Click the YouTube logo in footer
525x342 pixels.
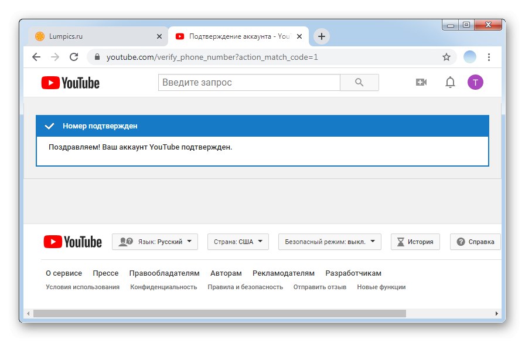point(73,242)
